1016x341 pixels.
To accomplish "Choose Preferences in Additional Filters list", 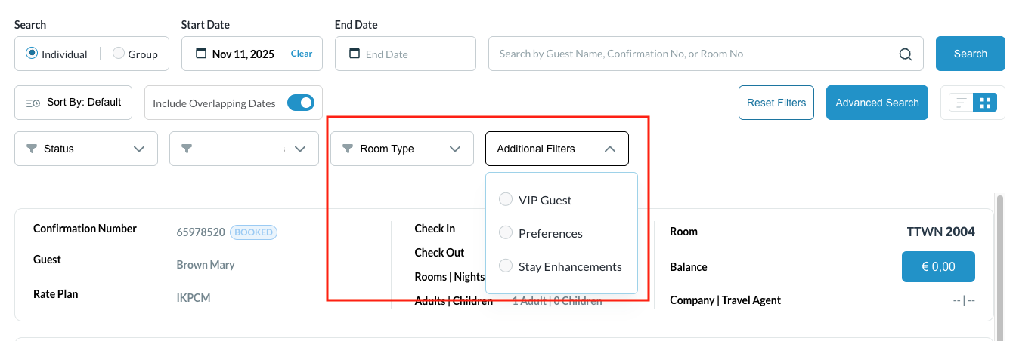I will coord(506,233).
